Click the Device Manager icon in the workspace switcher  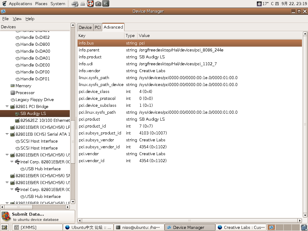tap(271, 227)
